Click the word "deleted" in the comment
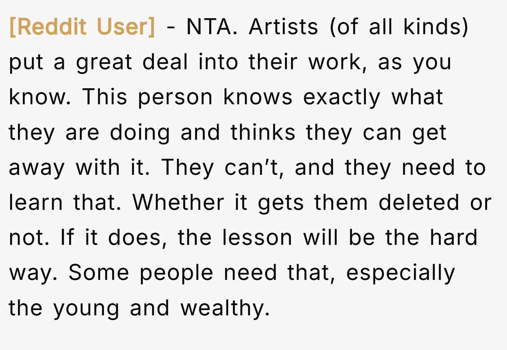Viewport: 507px width, 350px height. (418, 203)
